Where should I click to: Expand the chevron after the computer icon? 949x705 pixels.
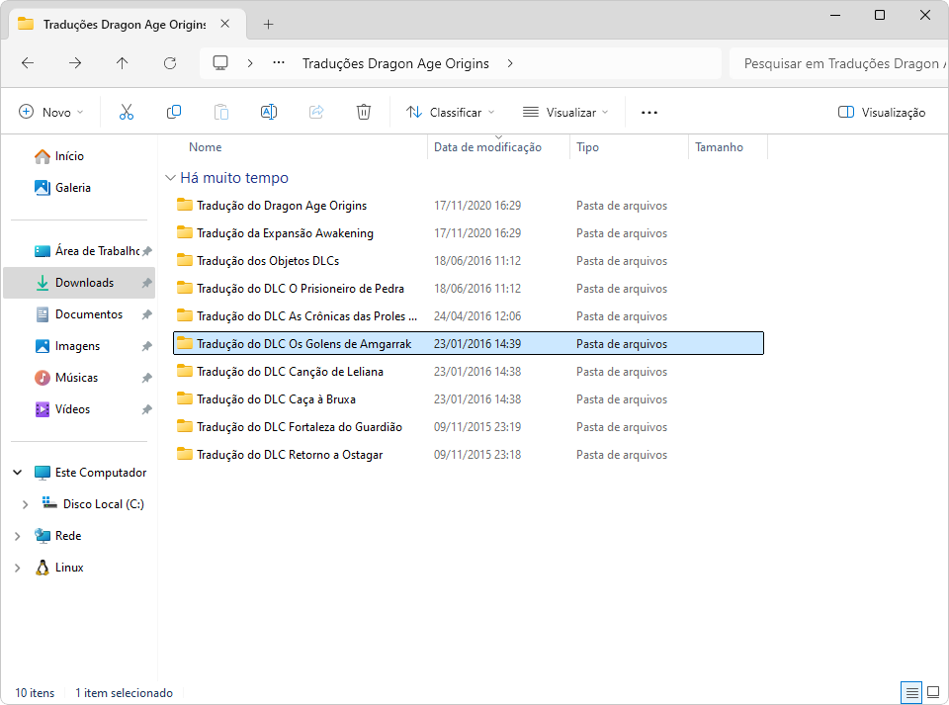click(x=250, y=63)
